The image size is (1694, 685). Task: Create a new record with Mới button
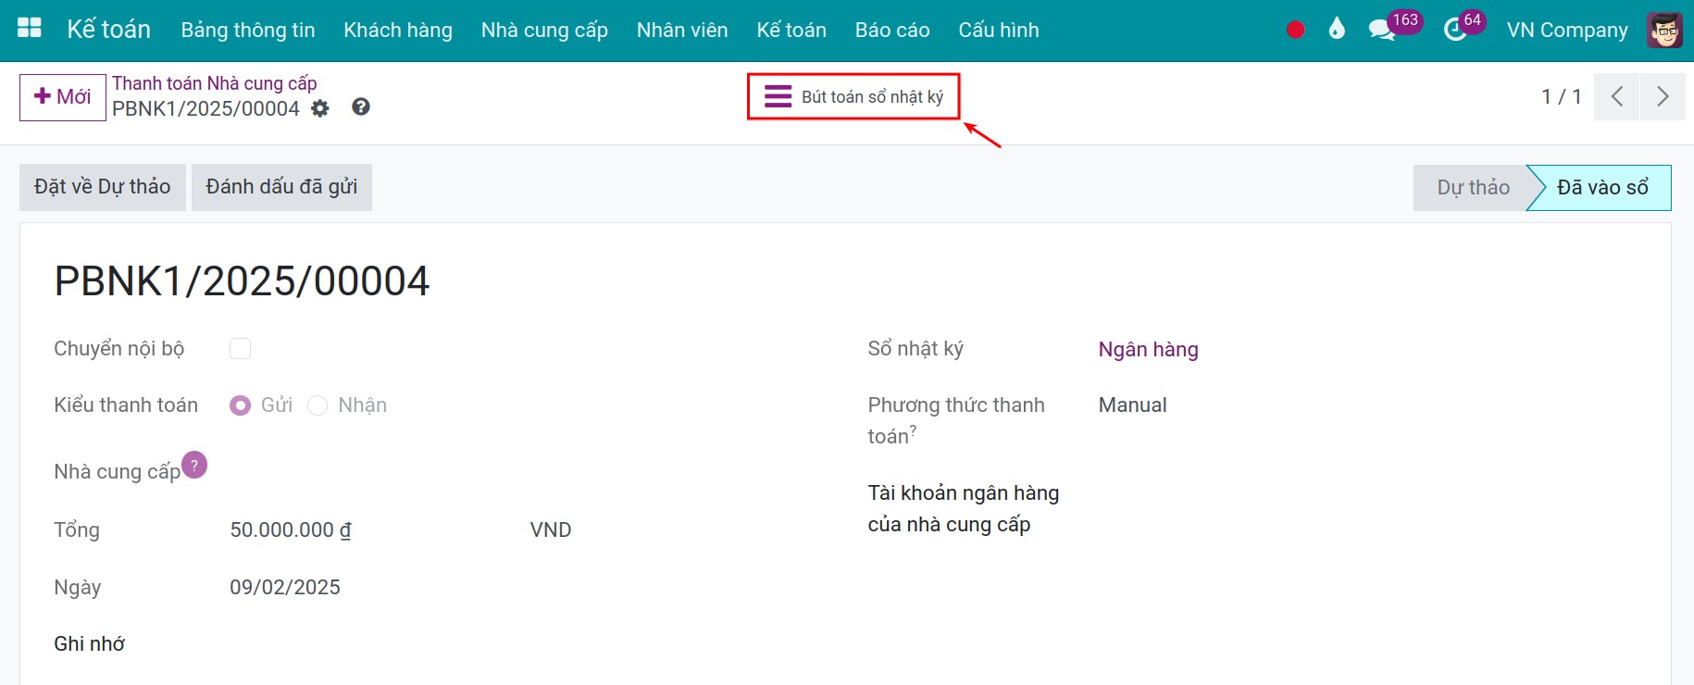tap(63, 97)
